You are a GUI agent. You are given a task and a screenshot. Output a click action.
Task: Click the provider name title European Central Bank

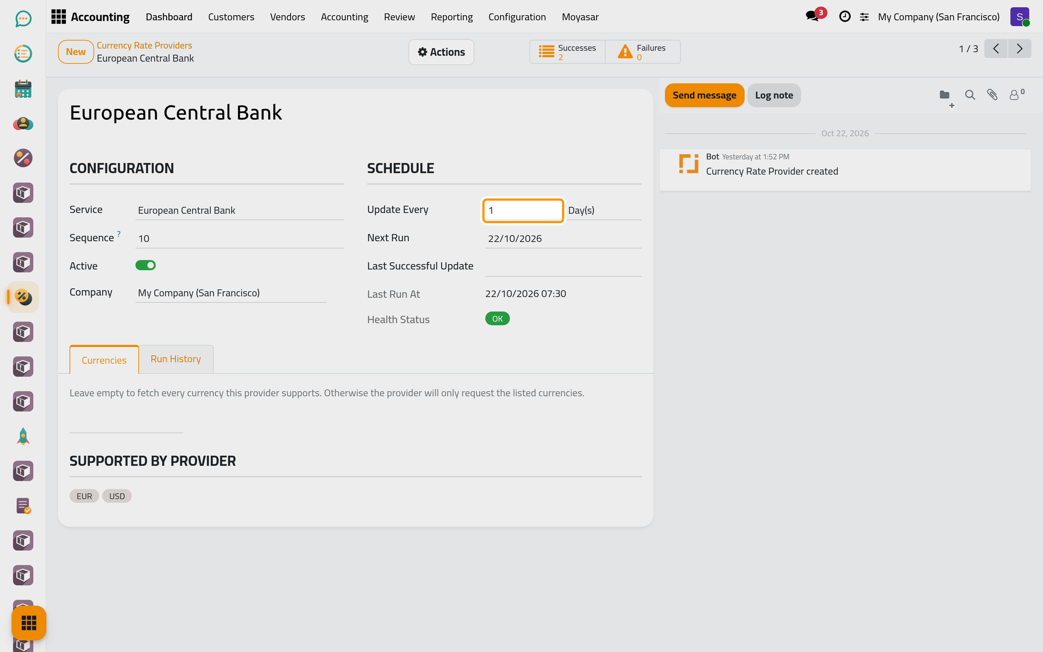click(176, 112)
